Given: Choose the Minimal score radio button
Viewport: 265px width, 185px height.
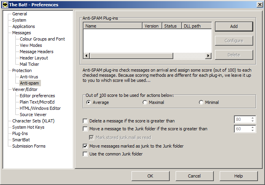Looking at the screenshot, I should click(201, 102).
